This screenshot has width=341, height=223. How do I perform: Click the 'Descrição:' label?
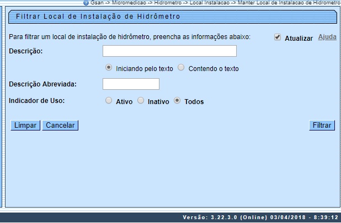26,51
